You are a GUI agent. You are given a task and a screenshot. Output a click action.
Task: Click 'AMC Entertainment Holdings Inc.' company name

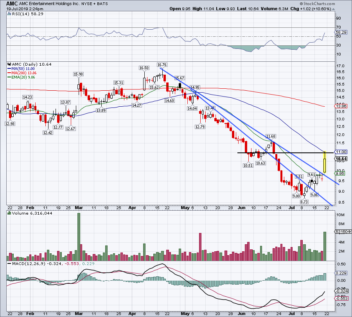pos(49,4)
